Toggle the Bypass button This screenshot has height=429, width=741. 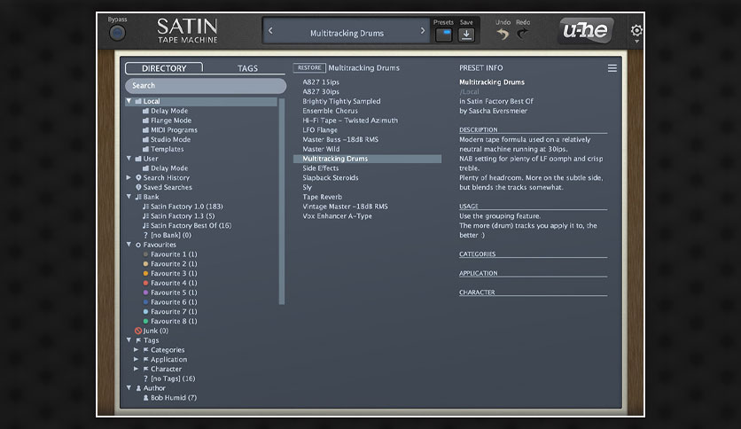pyautogui.click(x=117, y=33)
